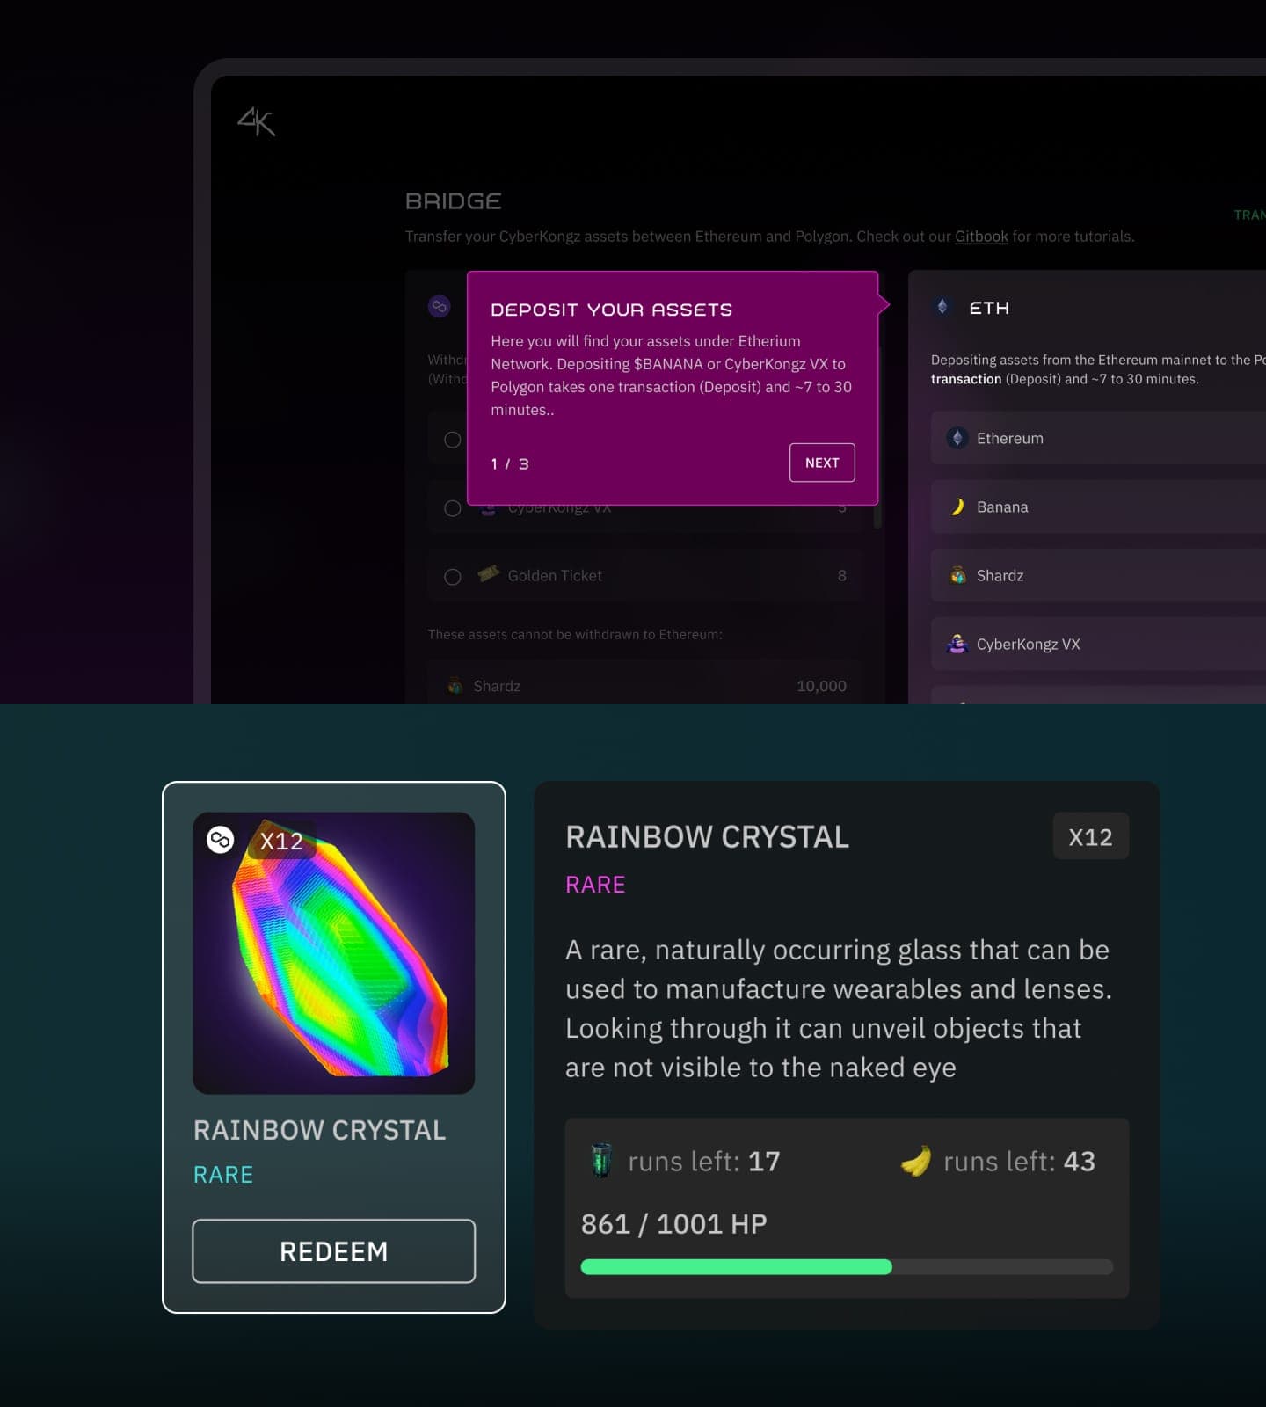The width and height of the screenshot is (1266, 1407).
Task: Select the CyberKongz VX radio button
Action: 453,508
